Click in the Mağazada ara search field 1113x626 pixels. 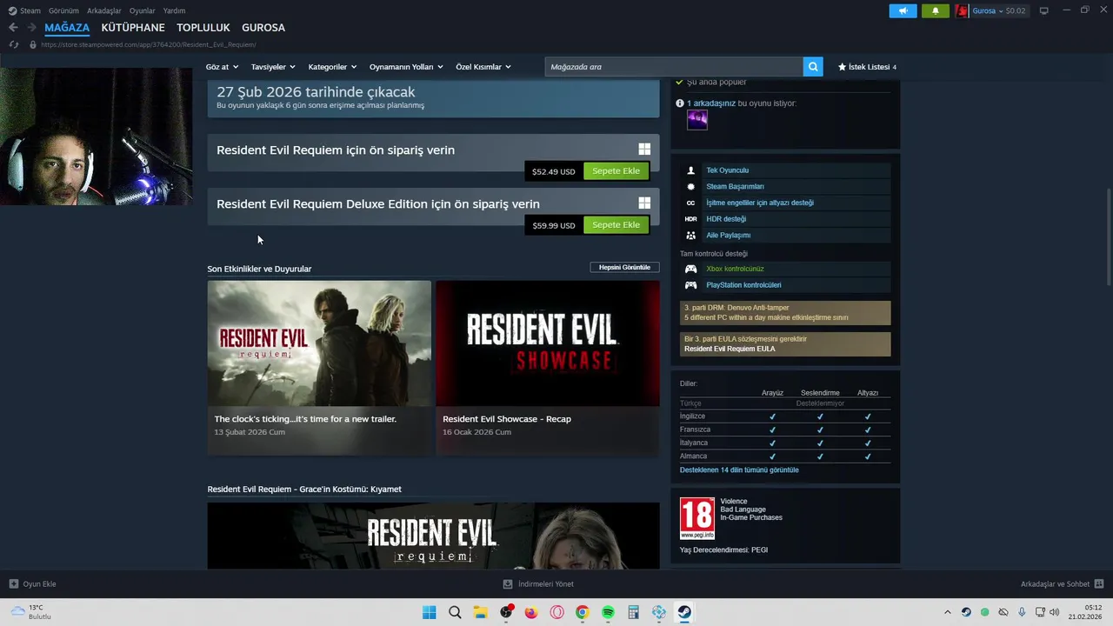click(674, 67)
